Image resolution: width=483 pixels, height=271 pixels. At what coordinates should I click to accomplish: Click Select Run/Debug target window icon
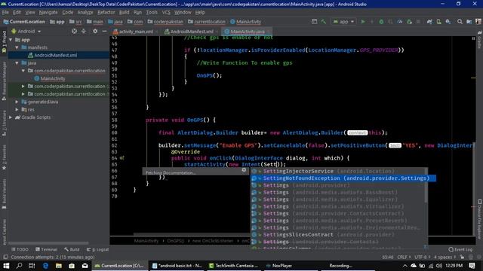click(314, 22)
